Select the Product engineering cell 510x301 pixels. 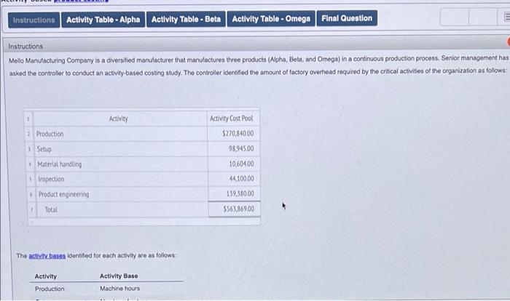122,194
